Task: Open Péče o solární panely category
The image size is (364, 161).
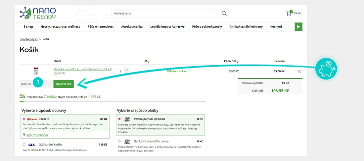Action: coord(207,27)
